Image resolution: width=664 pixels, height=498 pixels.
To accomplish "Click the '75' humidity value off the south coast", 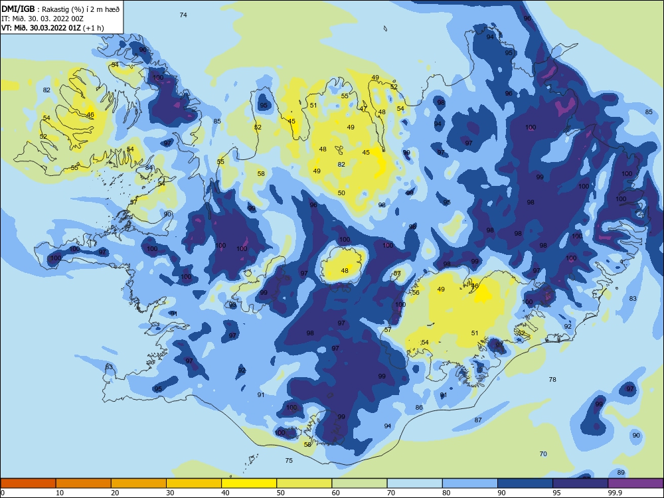I will click(x=289, y=460).
